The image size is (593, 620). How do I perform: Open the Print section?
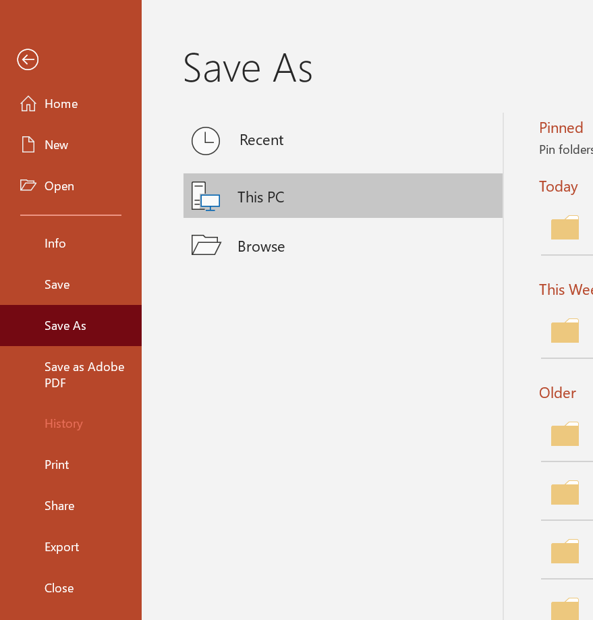pos(71,465)
